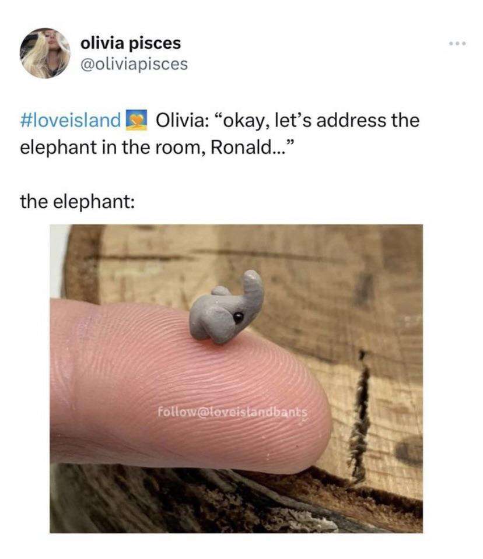
Task: Click the word 'address' in the tweet
Action: coord(351,120)
